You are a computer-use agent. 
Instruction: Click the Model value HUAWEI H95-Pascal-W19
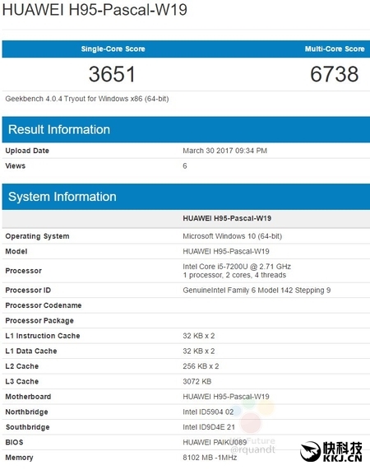[226, 251]
